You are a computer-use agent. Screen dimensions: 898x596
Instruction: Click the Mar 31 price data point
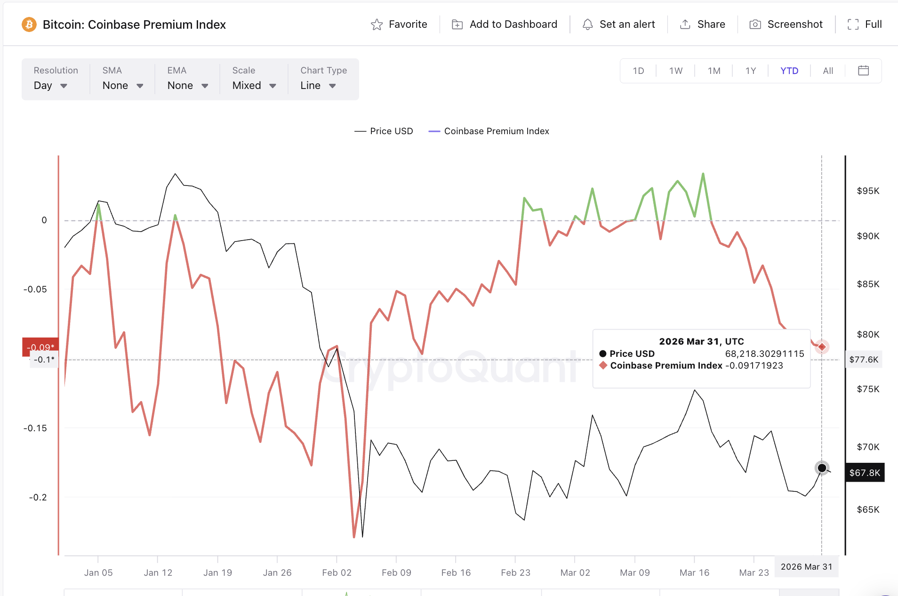click(x=822, y=468)
